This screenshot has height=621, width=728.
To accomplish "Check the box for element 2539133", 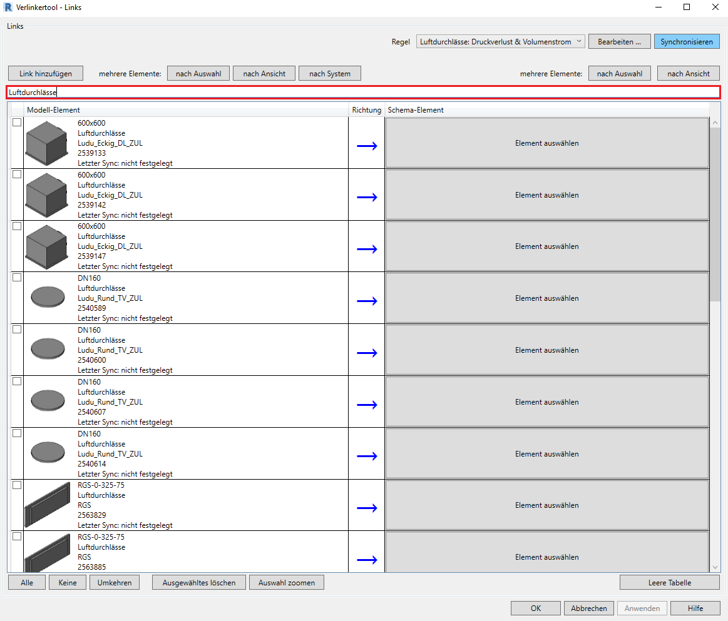I will click(x=17, y=123).
